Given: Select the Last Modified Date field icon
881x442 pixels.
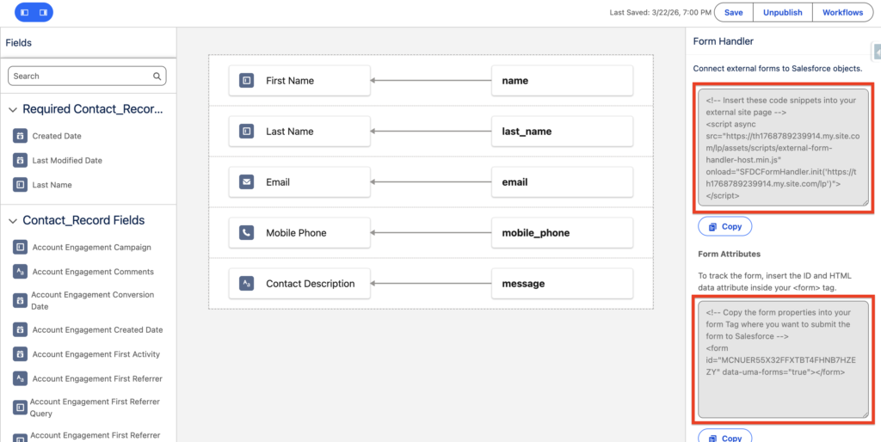Looking at the screenshot, I should (x=20, y=161).
